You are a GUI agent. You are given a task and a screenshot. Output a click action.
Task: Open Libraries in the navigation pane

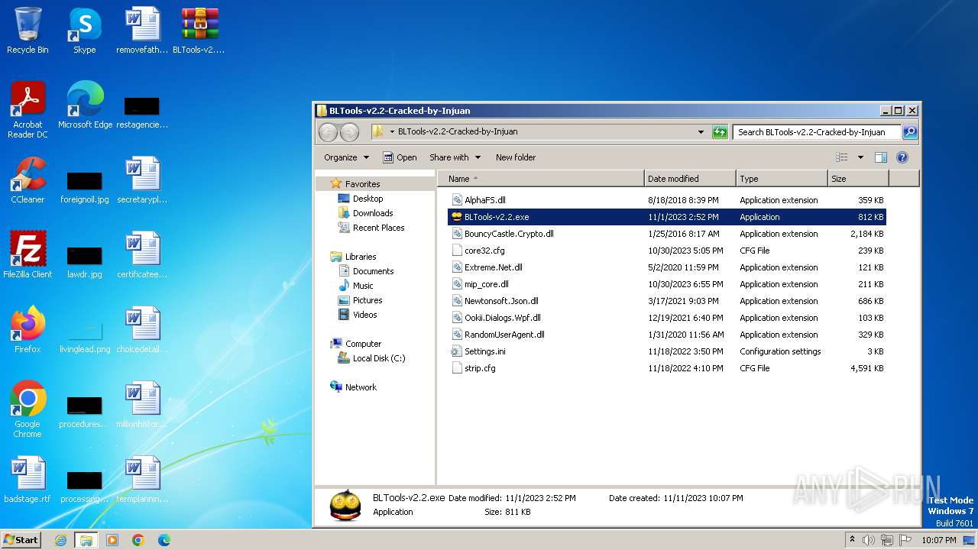pyautogui.click(x=360, y=257)
